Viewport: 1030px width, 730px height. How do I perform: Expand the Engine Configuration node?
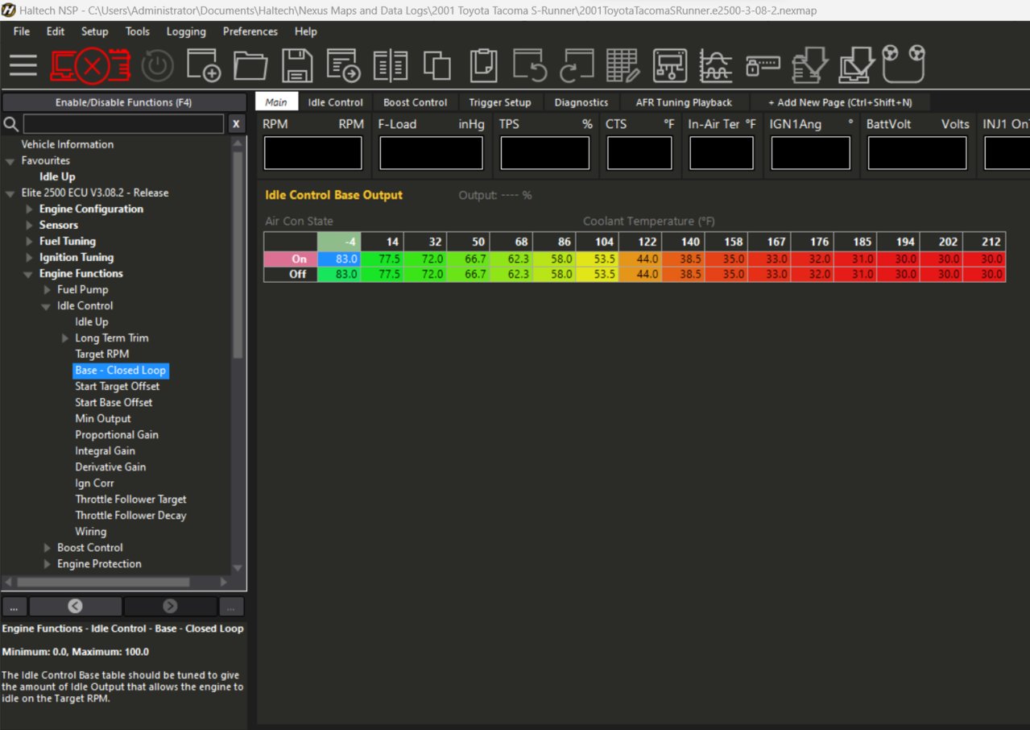point(30,209)
